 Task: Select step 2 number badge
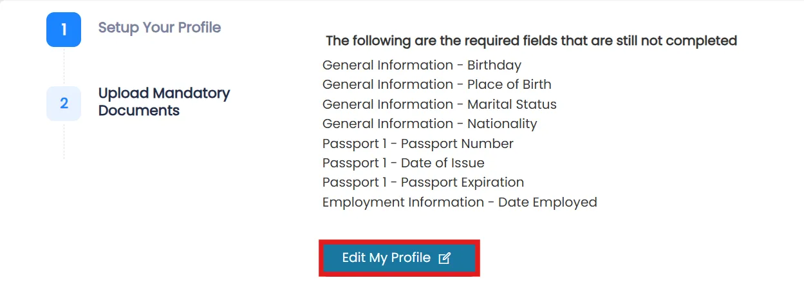tap(64, 104)
